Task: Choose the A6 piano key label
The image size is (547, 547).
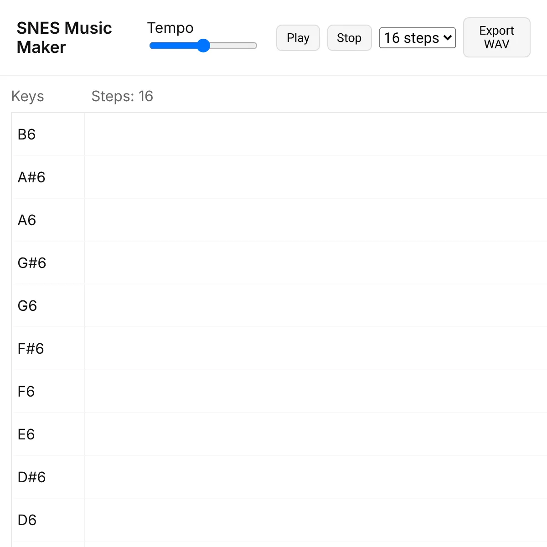Action: [x=27, y=220]
